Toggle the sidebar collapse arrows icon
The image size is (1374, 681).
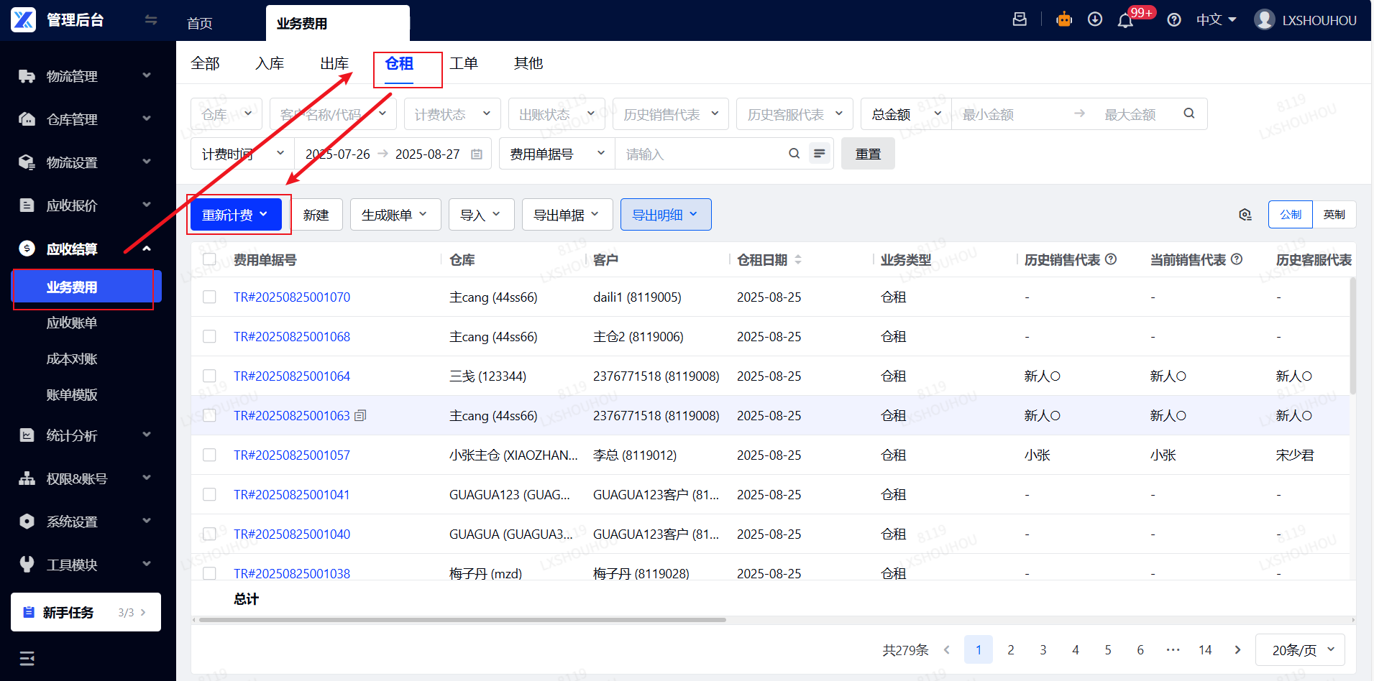pyautogui.click(x=151, y=20)
